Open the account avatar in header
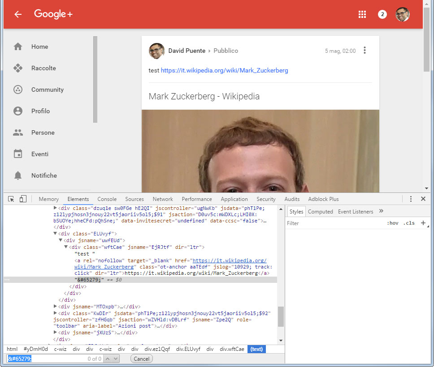The height and width of the screenshot is (367, 434). (x=403, y=14)
